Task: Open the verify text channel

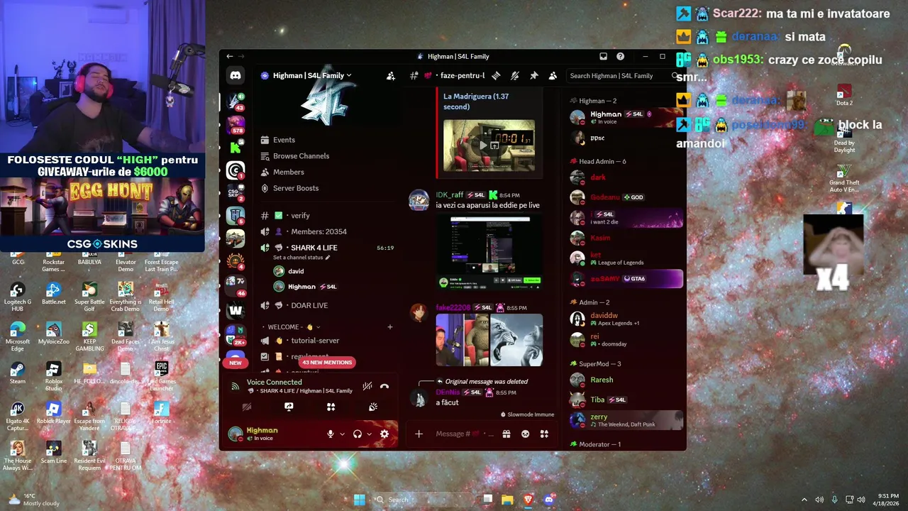Action: pyautogui.click(x=300, y=216)
